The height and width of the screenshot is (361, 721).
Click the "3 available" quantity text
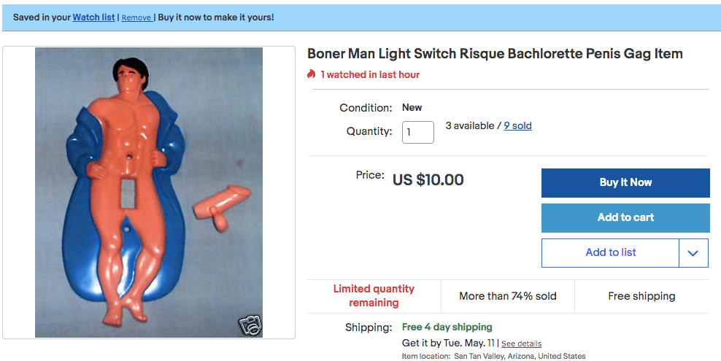pyautogui.click(x=470, y=125)
